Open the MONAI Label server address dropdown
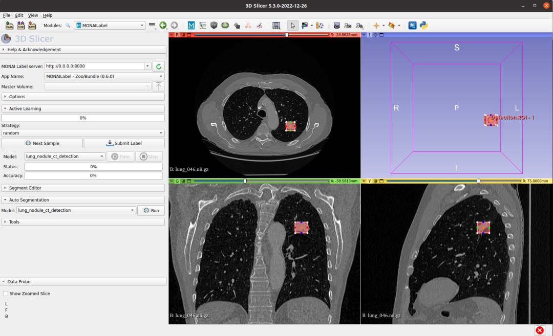553x336 pixels. coord(147,66)
